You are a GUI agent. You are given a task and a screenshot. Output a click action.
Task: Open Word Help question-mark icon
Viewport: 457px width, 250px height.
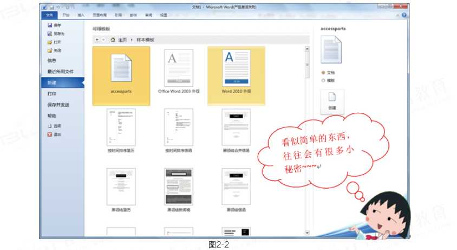tap(404, 15)
